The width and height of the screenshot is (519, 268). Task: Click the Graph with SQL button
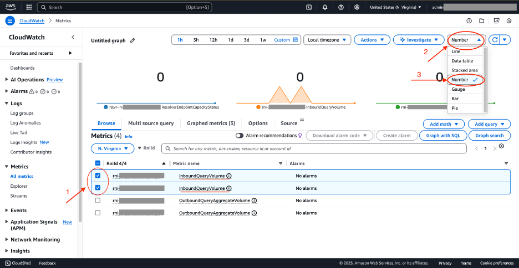tap(443, 136)
